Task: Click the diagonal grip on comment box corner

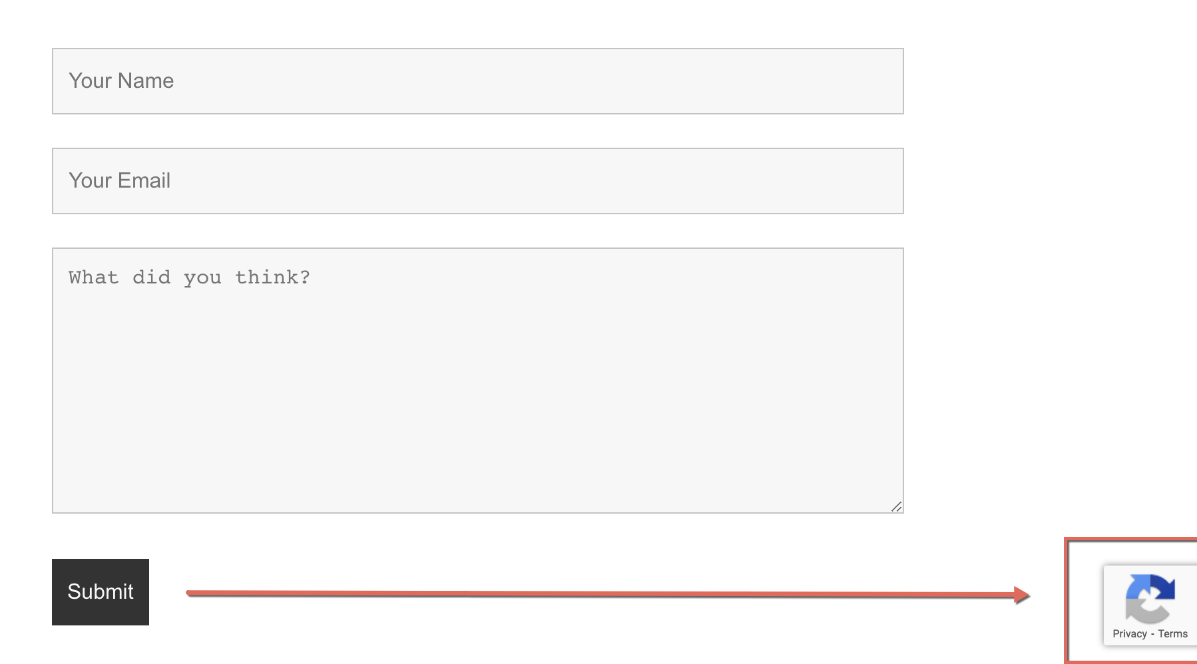Action: [x=896, y=506]
